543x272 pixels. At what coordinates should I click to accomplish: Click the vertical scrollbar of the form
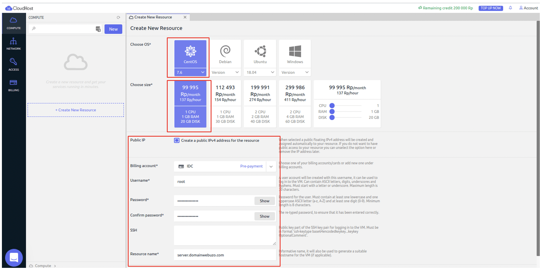[538, 138]
